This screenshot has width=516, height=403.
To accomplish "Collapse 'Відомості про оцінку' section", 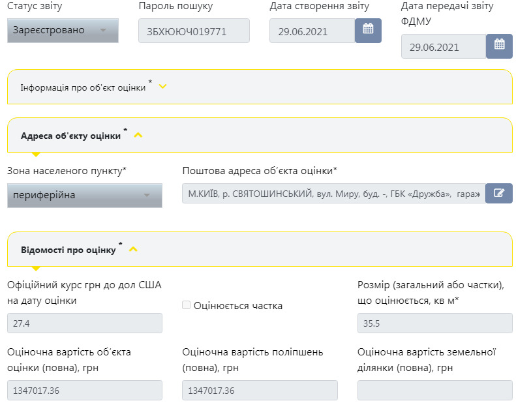I will pos(133,249).
